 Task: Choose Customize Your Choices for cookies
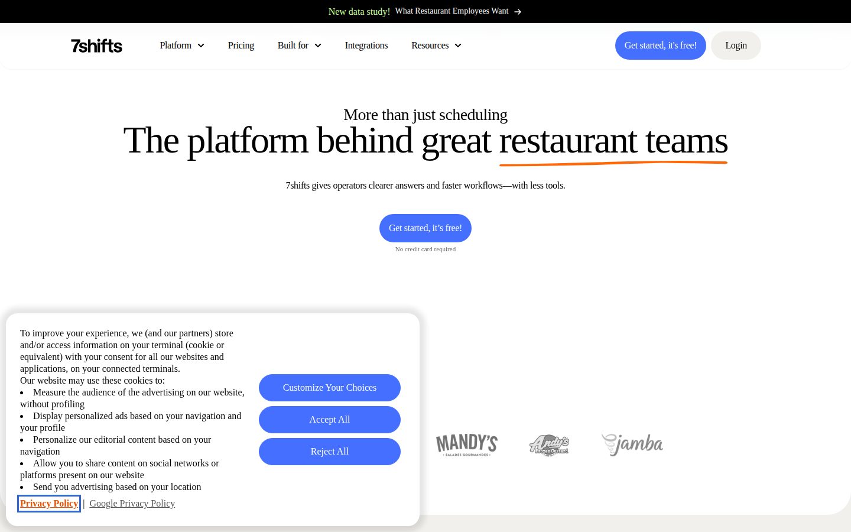pyautogui.click(x=330, y=388)
